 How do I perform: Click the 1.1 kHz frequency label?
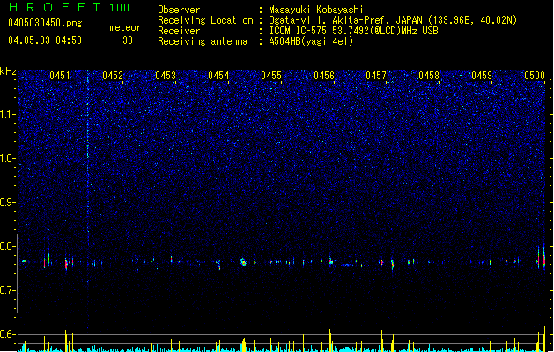(8, 114)
